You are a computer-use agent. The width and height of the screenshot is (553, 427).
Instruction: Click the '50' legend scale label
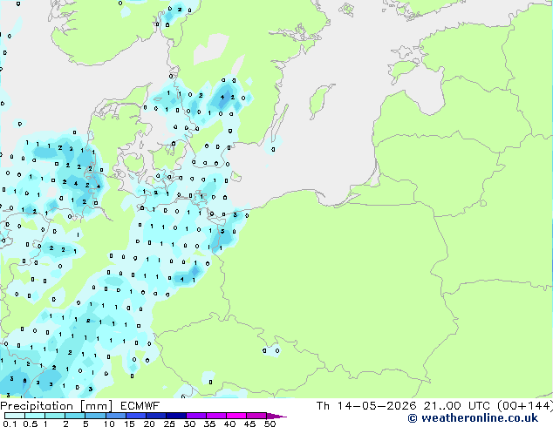coord(270,424)
